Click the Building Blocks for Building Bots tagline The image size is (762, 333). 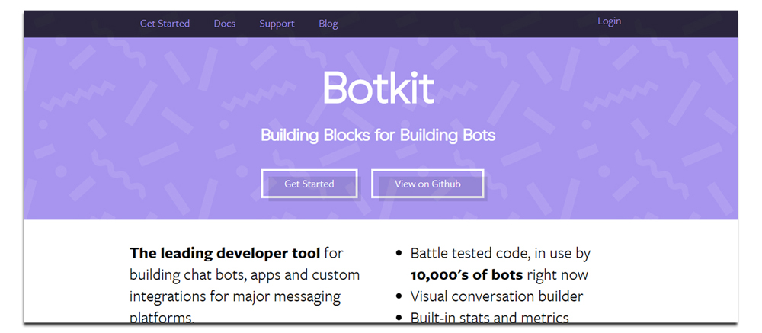point(378,135)
